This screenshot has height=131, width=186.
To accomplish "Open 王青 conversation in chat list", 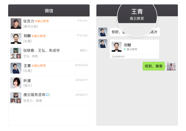I will click(49, 68).
